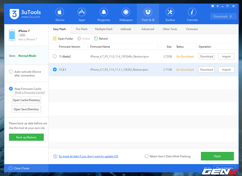The width and height of the screenshot is (242, 176).
Task: Import firmware for the 11.4beta2 row
Action: 226,56
